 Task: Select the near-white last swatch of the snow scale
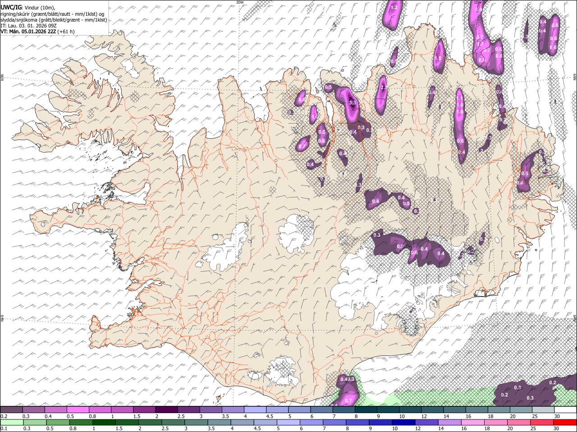[565, 409]
